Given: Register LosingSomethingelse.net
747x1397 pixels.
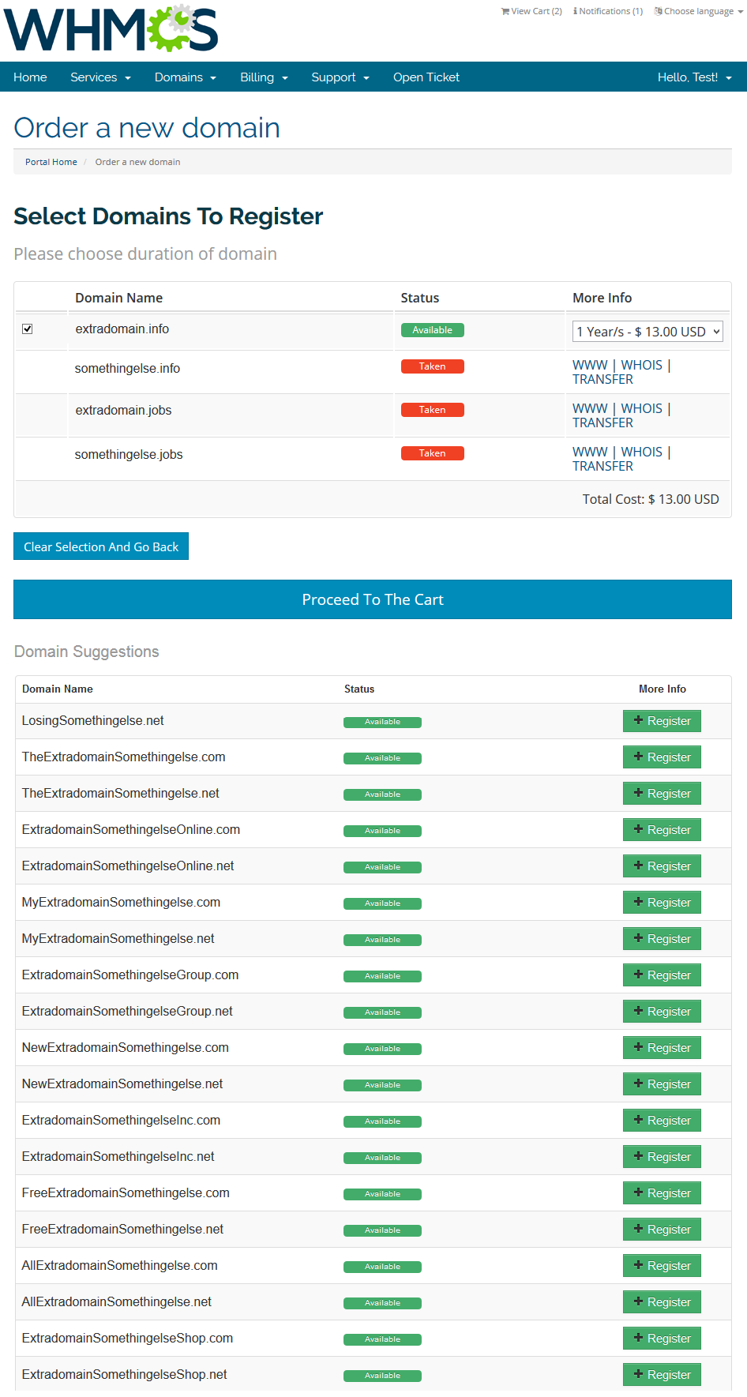Looking at the screenshot, I should (x=662, y=721).
